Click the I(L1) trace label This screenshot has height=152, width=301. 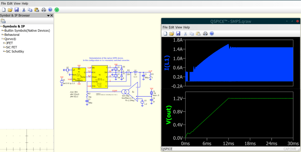(167, 63)
